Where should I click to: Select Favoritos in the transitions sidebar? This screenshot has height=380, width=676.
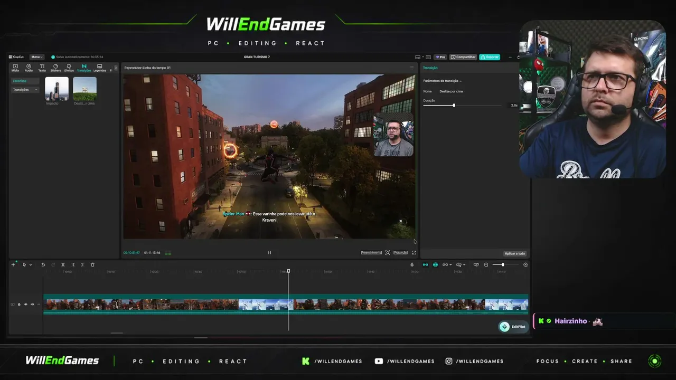point(25,81)
